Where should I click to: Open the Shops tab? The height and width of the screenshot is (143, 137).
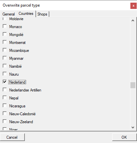(42, 14)
